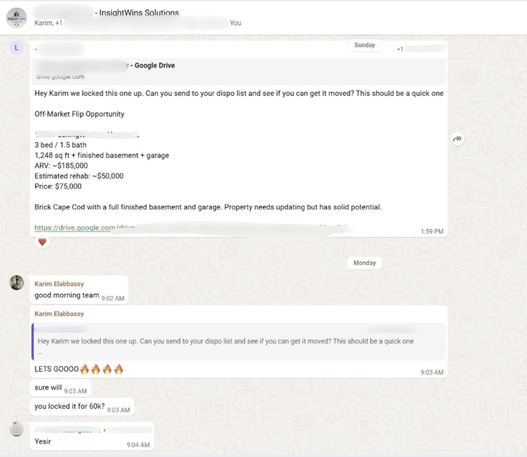
Task: Click the '3 bed / 1.5 bath' line
Action: (x=60, y=145)
